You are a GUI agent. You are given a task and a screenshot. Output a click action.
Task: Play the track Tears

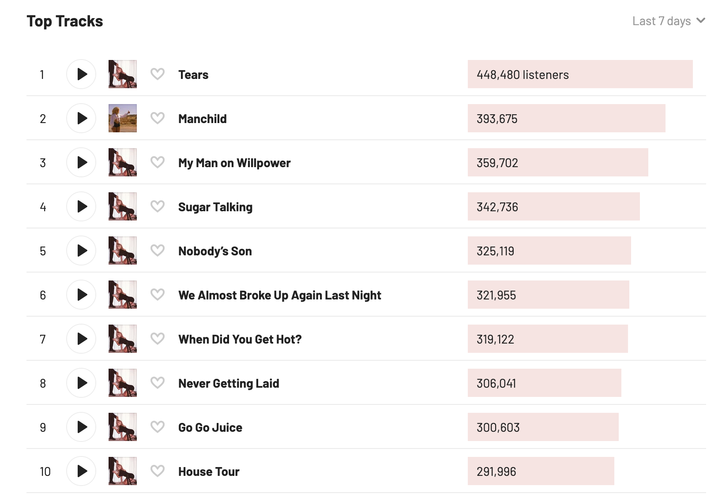click(81, 74)
